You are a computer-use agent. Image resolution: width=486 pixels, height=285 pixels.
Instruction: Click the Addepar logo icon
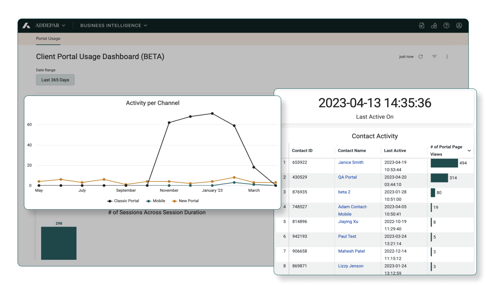[x=26, y=26]
